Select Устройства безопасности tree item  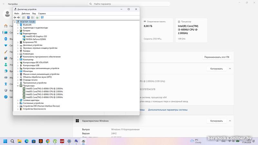35,109
